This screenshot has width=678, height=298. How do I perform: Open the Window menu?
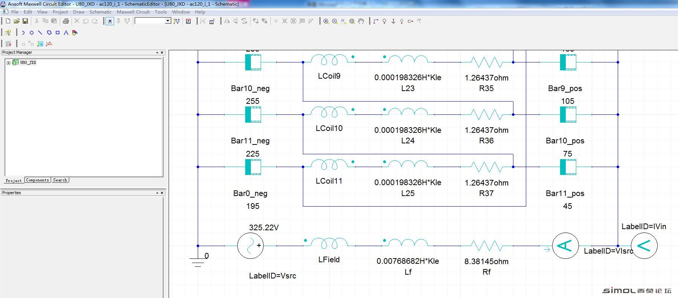coord(181,12)
